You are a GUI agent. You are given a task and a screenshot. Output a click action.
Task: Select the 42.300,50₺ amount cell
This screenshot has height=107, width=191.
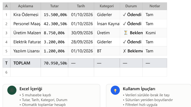point(54,24)
